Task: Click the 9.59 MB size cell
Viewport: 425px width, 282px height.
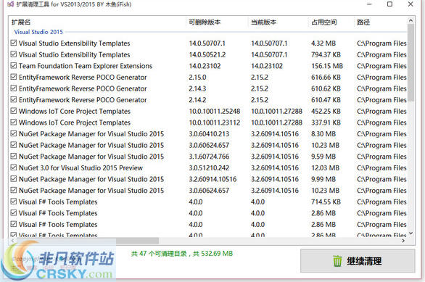Action: [x=323, y=157]
